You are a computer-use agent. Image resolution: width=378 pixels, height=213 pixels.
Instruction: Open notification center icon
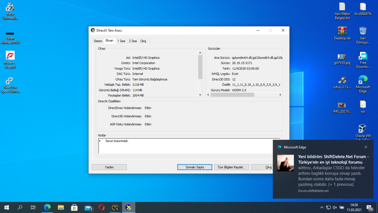pos(370,208)
